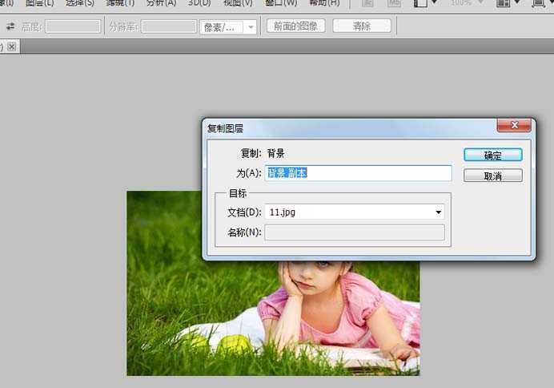Click the 为(A) layer name field
Viewport: 554px width, 388px height.
coord(358,173)
